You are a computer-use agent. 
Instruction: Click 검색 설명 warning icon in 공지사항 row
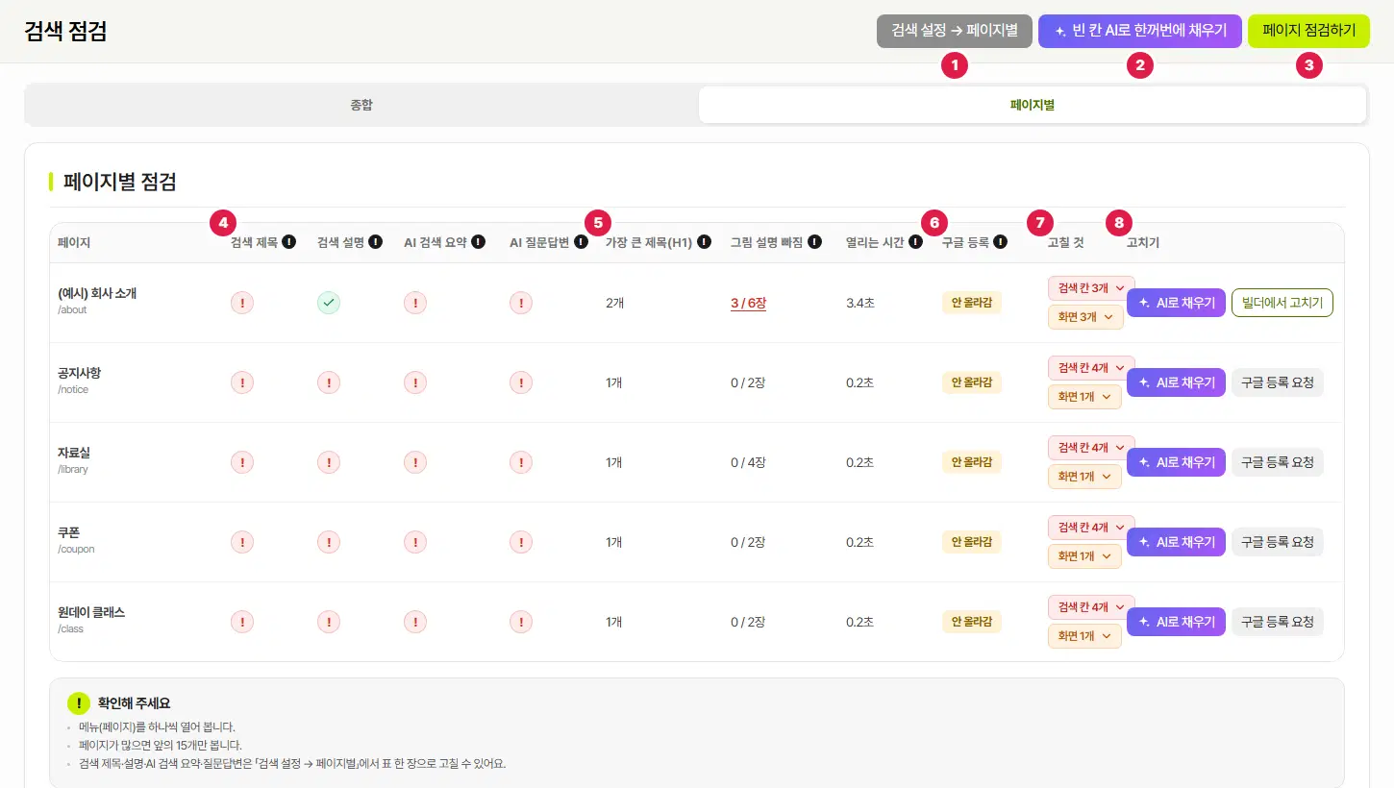coord(329,382)
